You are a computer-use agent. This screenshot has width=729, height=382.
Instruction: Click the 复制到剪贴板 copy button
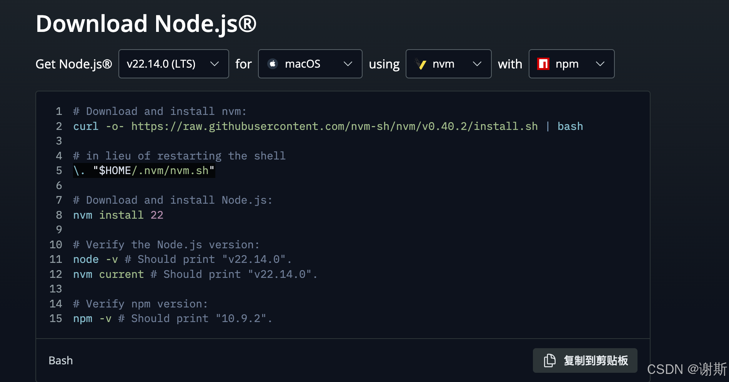585,360
